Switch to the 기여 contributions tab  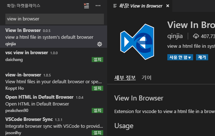[147, 78]
